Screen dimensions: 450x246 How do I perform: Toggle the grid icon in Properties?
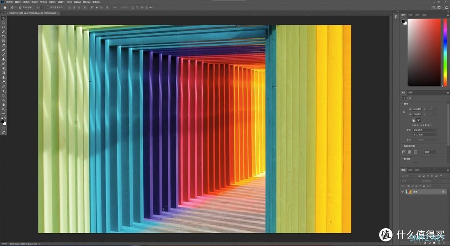click(410, 152)
